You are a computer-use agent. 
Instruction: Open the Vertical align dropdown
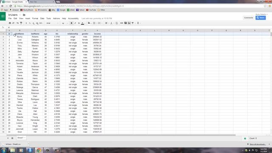[112, 23]
